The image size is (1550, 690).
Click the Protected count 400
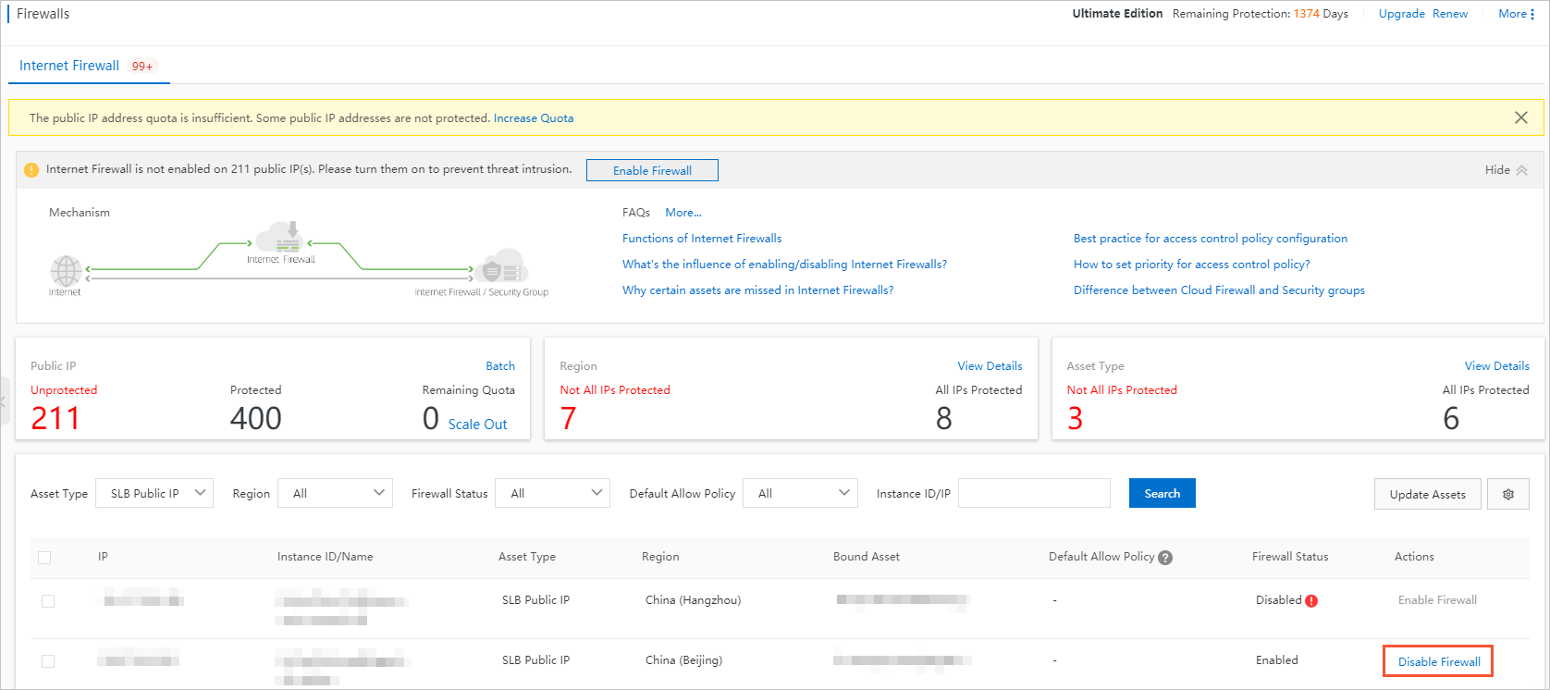(x=256, y=419)
